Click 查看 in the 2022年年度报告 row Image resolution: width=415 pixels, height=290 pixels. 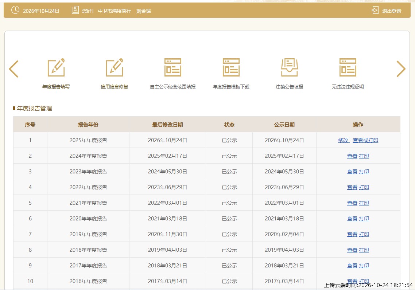[x=352, y=187]
